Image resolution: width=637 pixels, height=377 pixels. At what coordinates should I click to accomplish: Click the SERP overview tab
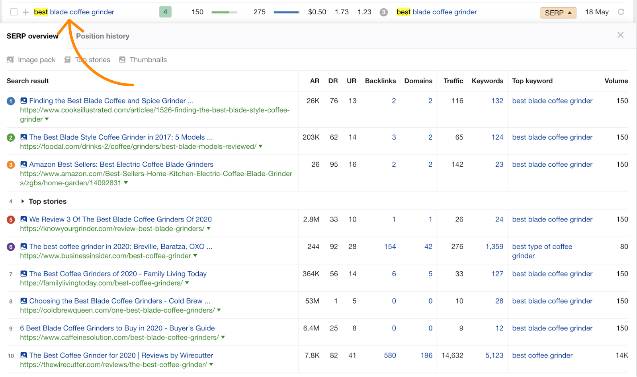(x=32, y=36)
